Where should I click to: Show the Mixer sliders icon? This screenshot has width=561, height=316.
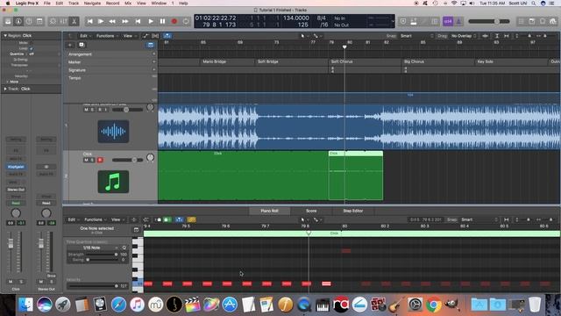pos(63,21)
